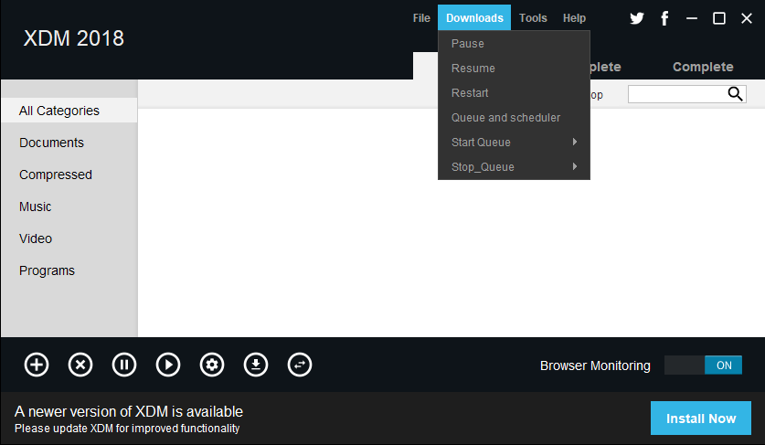Click the add new download plus icon
765x445 pixels.
[37, 365]
